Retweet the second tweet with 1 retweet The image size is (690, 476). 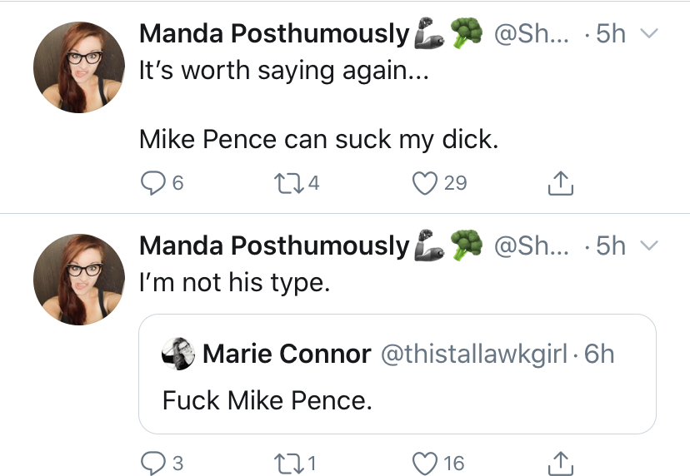click(x=288, y=464)
